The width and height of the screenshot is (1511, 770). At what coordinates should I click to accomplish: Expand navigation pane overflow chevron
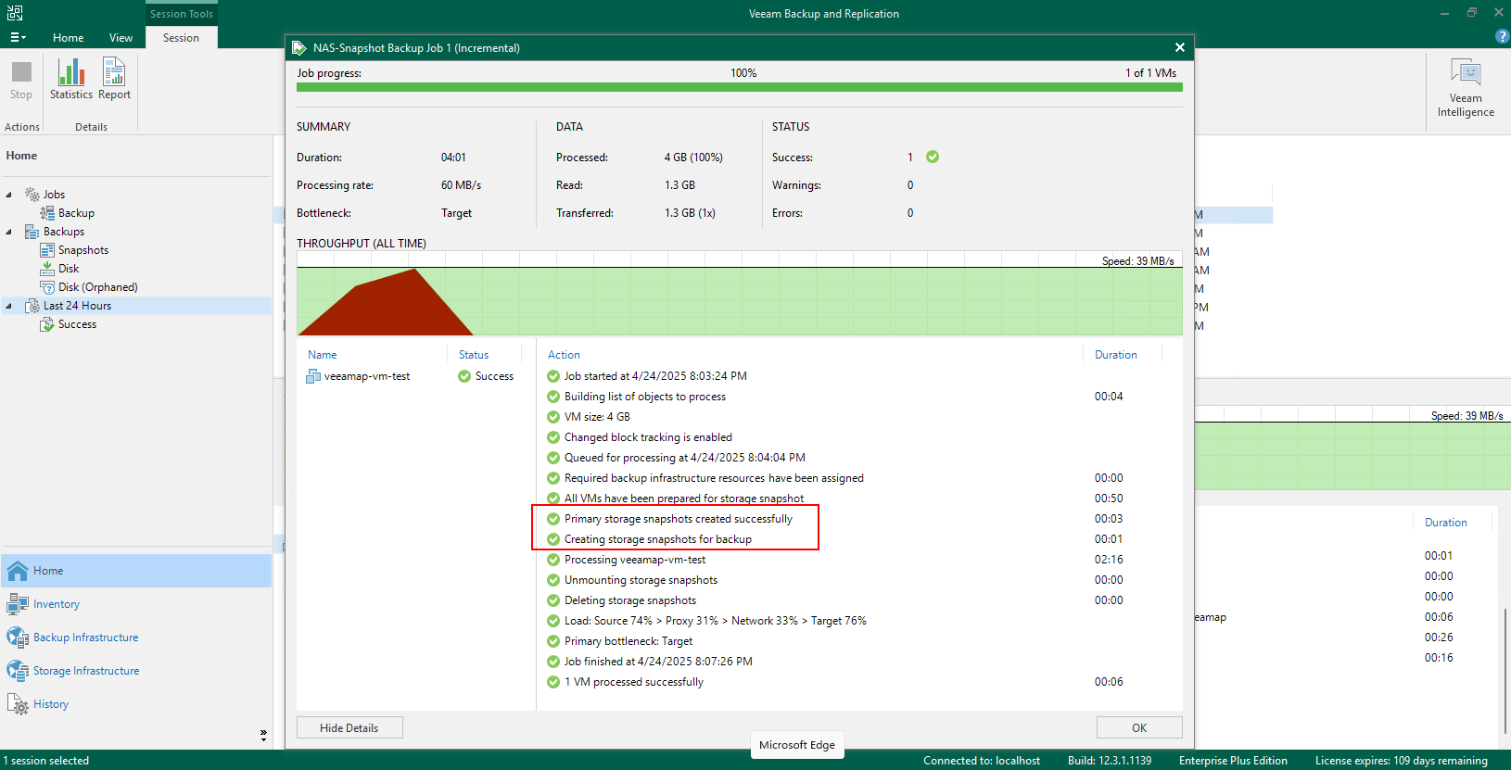tap(263, 735)
